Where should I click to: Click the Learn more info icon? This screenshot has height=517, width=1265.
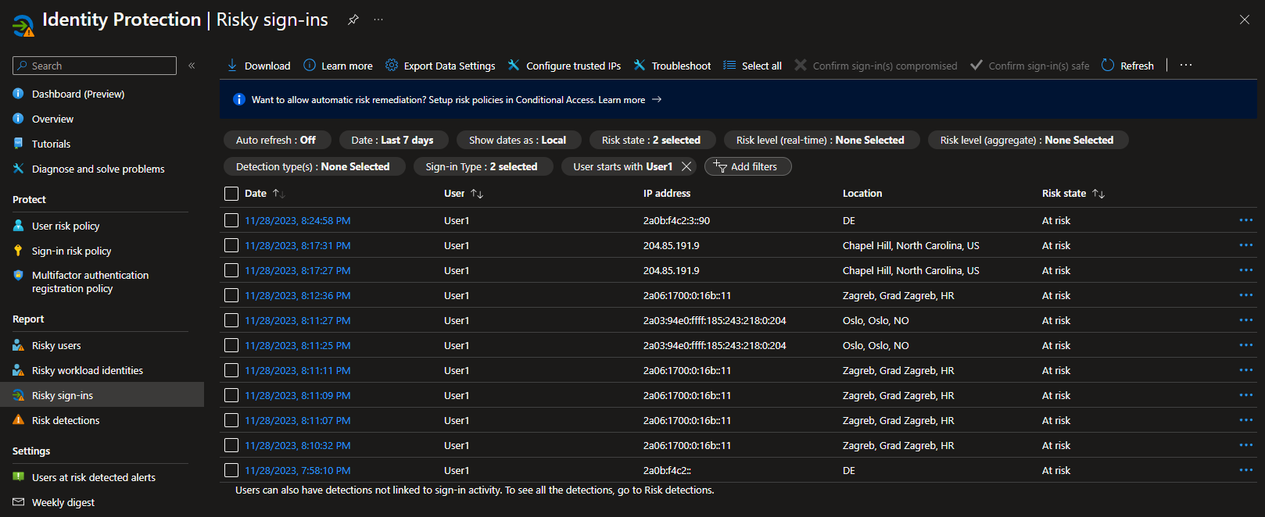(310, 66)
